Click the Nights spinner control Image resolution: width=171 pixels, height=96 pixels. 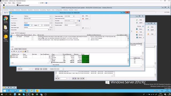tap(42, 25)
